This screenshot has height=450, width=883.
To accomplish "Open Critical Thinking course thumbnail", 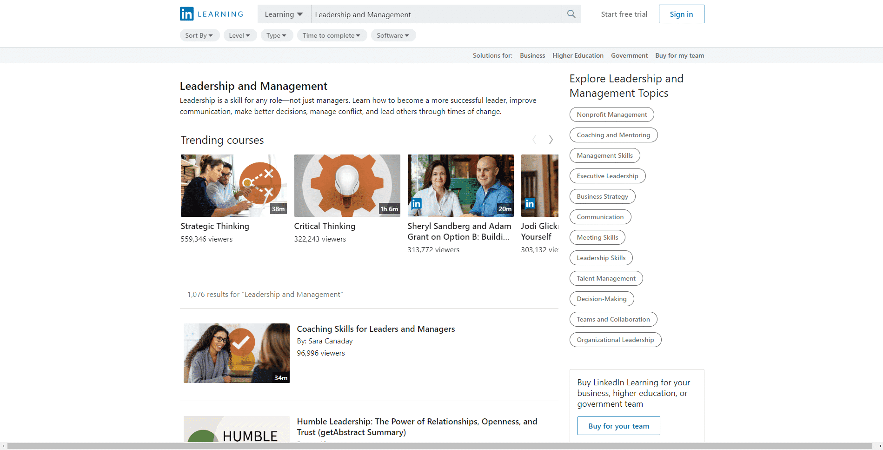I will (347, 186).
